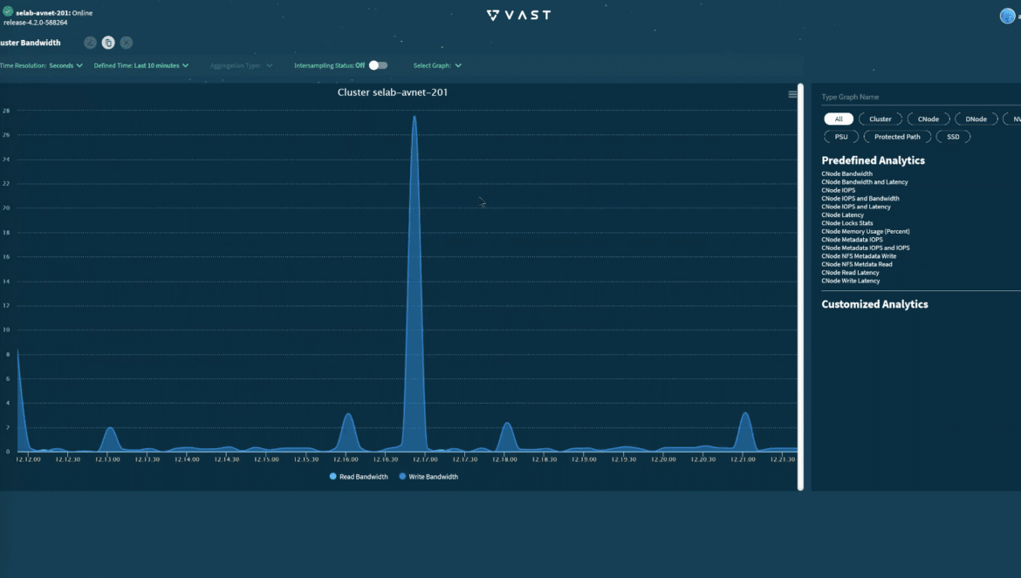Open CNode Metadata IOPS graph
Image resolution: width=1021 pixels, height=578 pixels.
(853, 240)
